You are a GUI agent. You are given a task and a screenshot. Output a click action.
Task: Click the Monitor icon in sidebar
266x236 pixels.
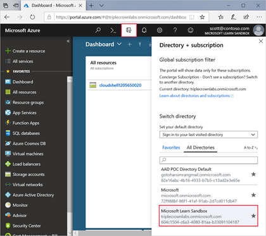[8, 205]
